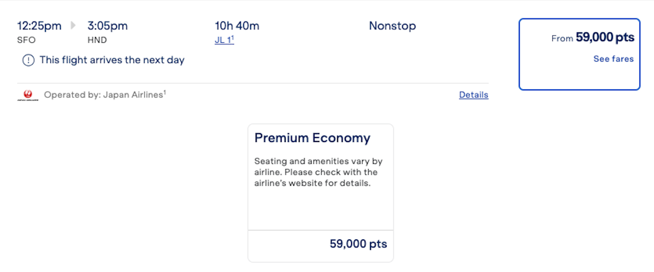Open the JL 1 flight number link
654x272 pixels.
pos(224,40)
